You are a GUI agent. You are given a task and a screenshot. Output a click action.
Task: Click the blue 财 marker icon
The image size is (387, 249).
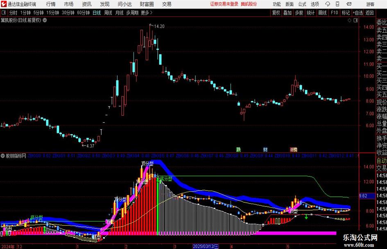coord(265,149)
